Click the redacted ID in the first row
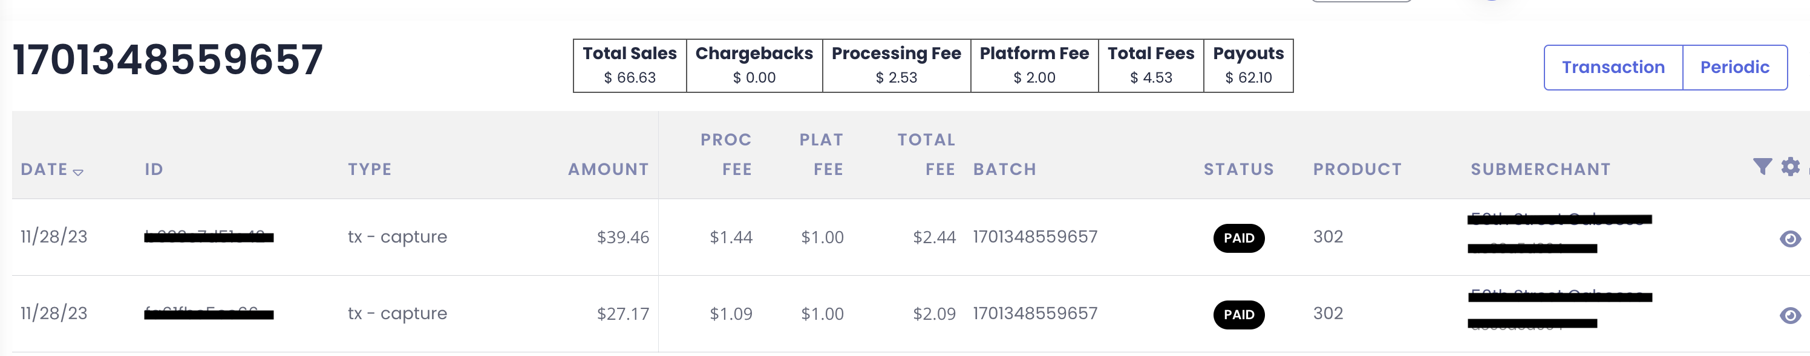This screenshot has width=1810, height=356. [209, 237]
